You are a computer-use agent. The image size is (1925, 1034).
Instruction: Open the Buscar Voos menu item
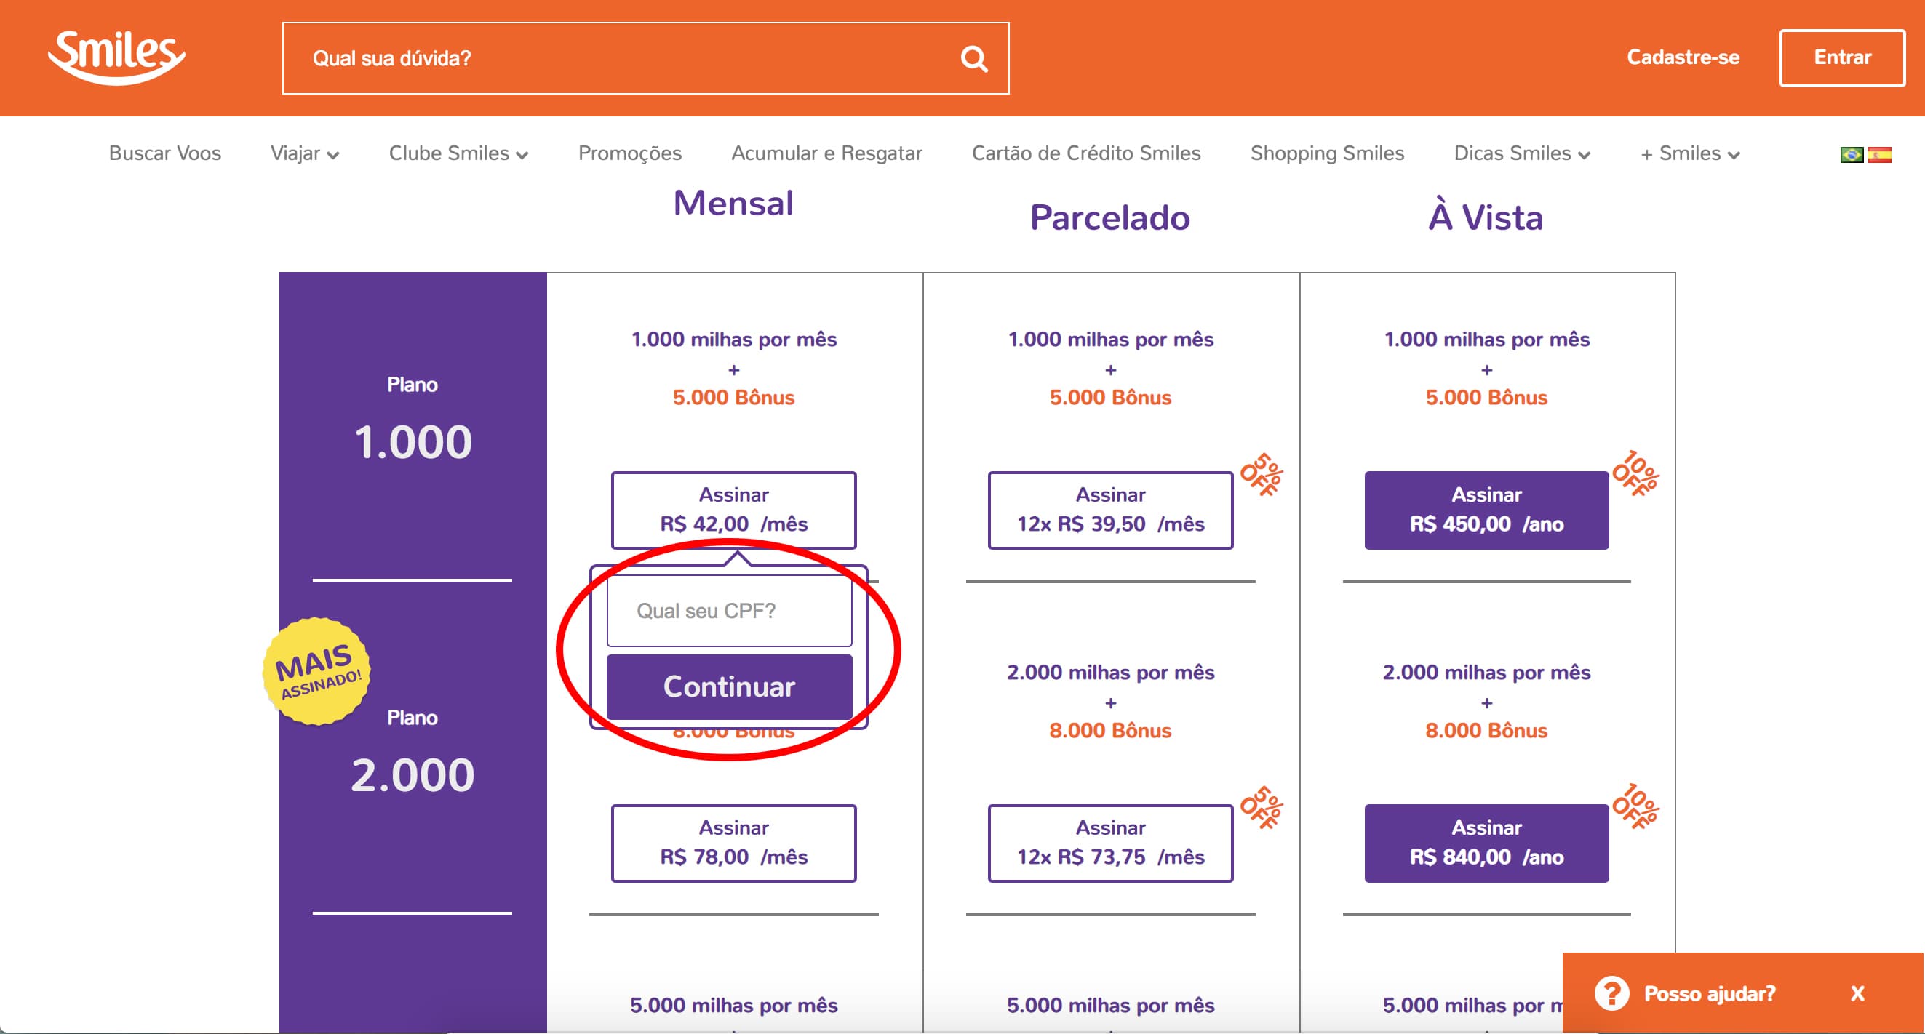tap(165, 153)
